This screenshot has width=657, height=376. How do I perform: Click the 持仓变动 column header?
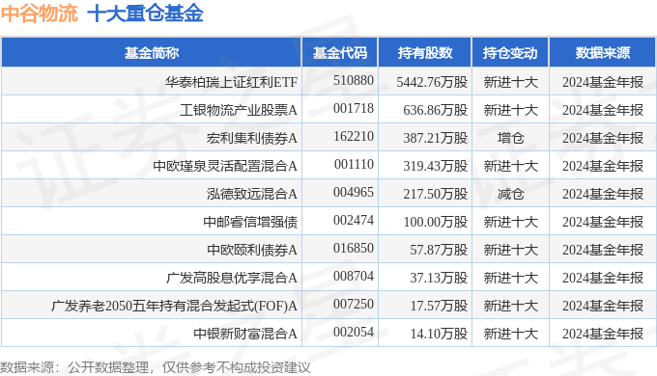pos(510,53)
